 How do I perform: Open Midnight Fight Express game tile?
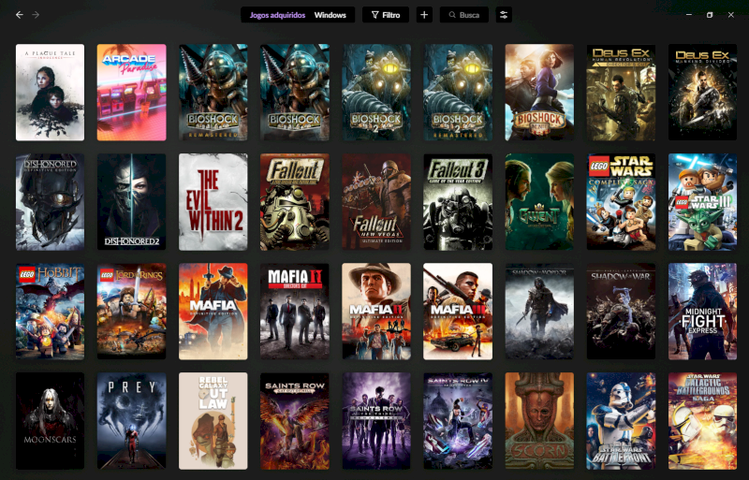(x=702, y=312)
